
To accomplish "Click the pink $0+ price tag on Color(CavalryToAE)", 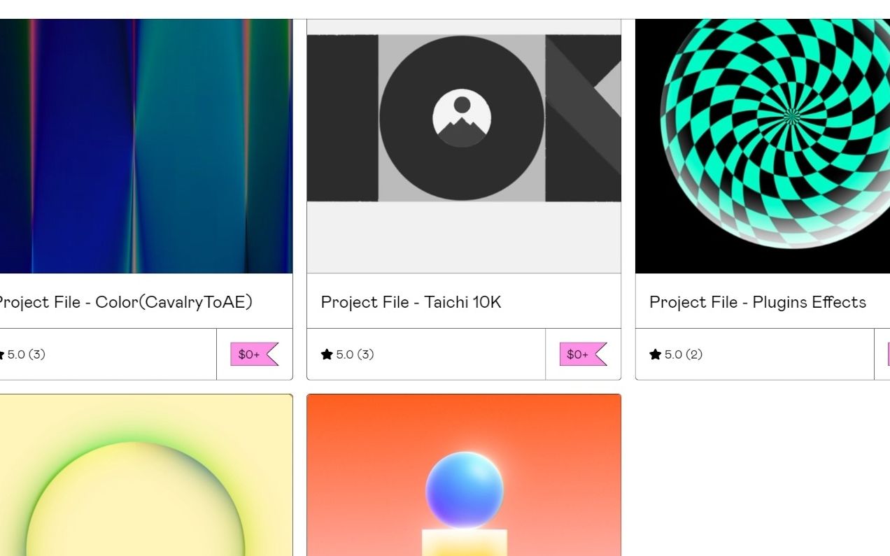I will [x=255, y=354].
